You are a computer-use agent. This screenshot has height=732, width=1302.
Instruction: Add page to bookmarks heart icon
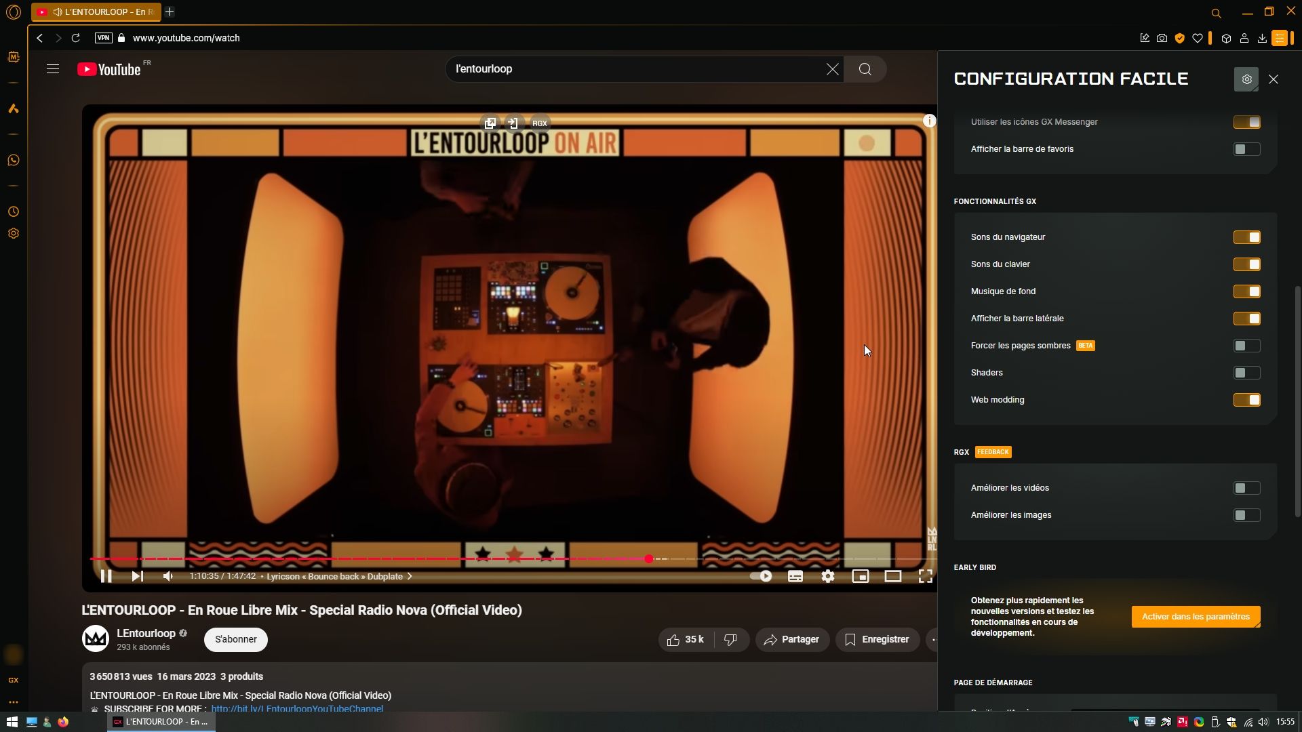click(x=1198, y=38)
